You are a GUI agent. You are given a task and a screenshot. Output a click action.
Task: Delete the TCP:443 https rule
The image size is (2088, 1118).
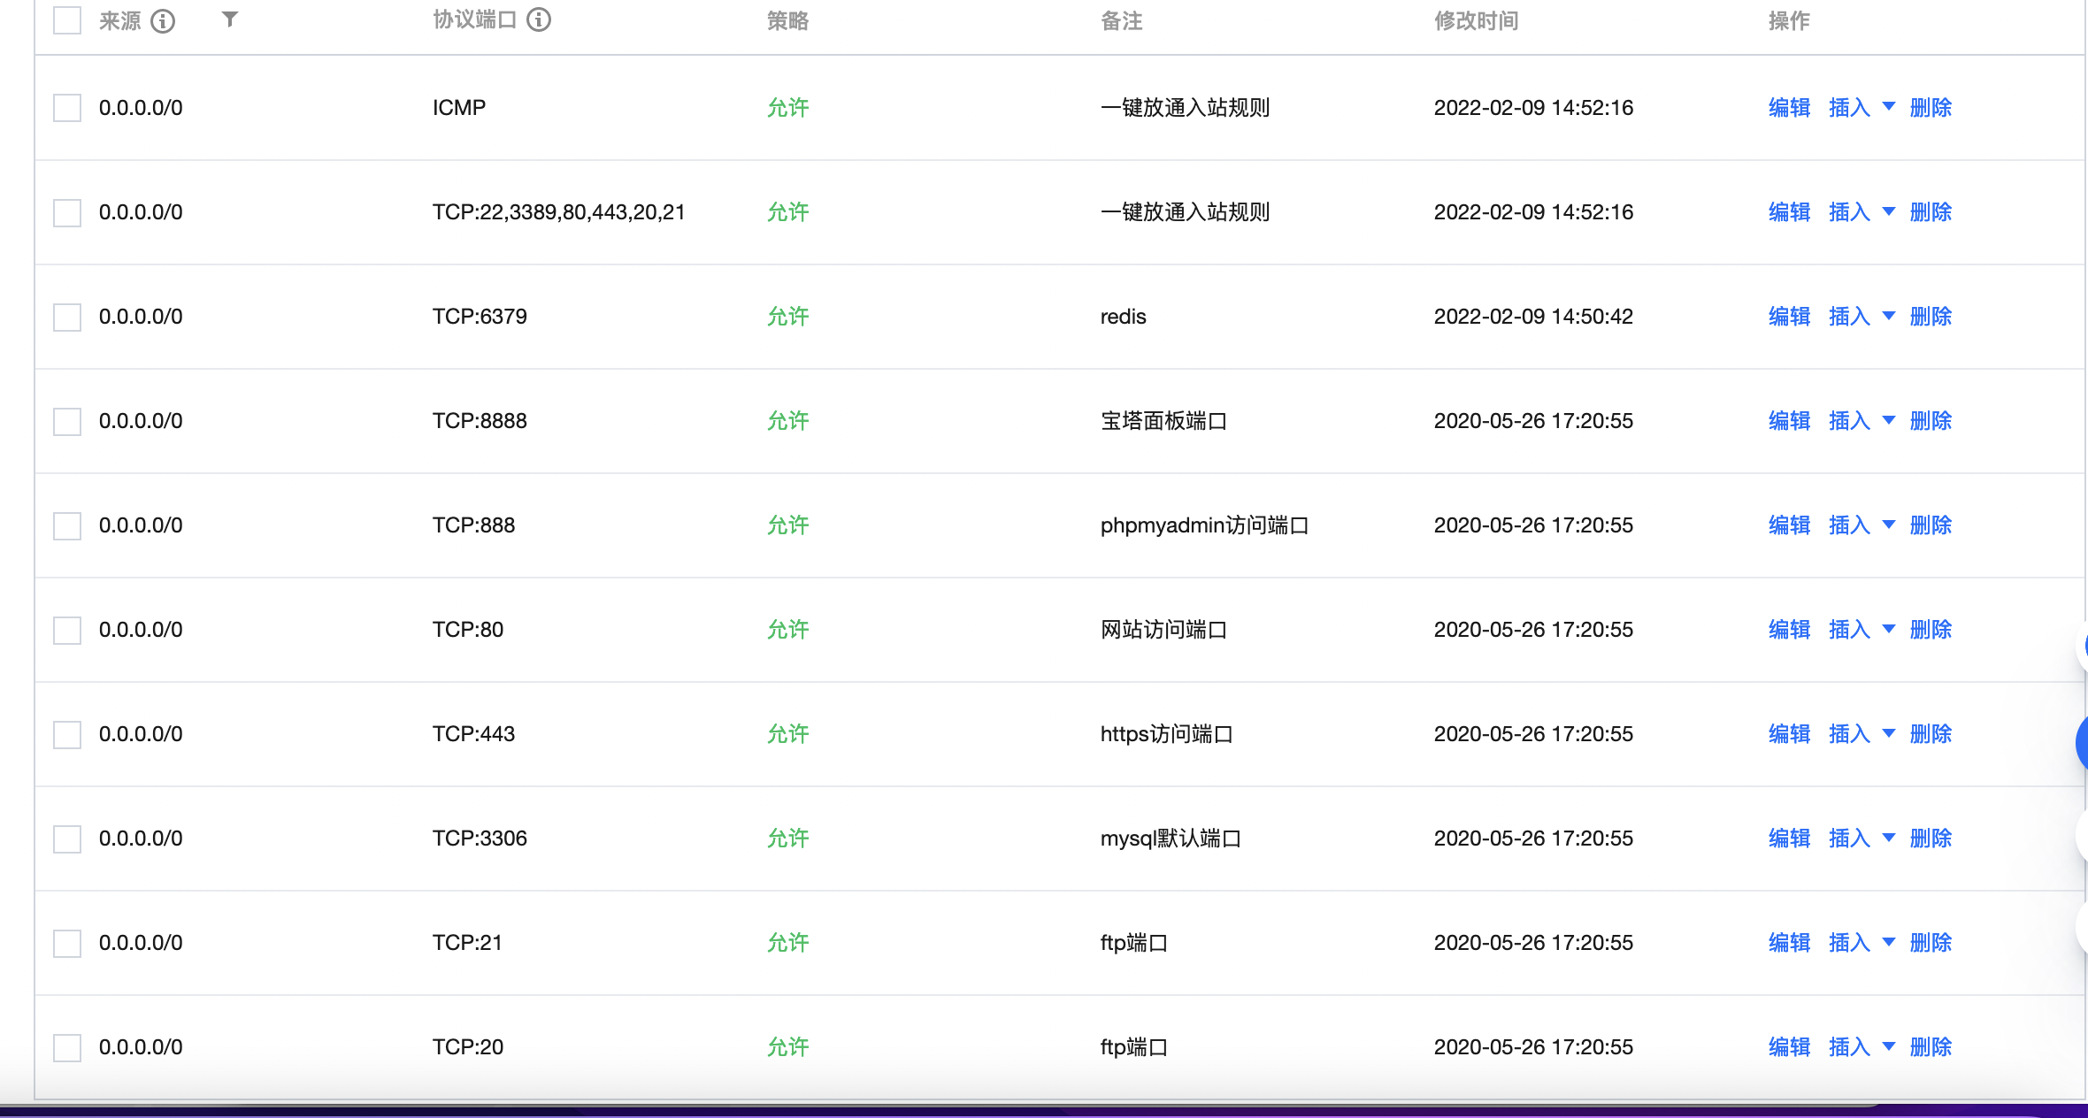[x=1931, y=734]
